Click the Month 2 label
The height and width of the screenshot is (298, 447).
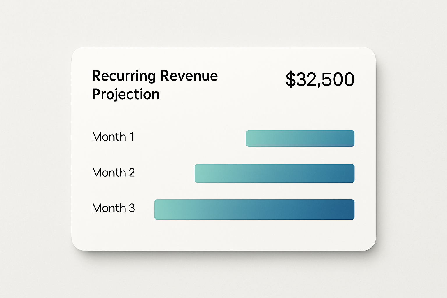tap(113, 173)
